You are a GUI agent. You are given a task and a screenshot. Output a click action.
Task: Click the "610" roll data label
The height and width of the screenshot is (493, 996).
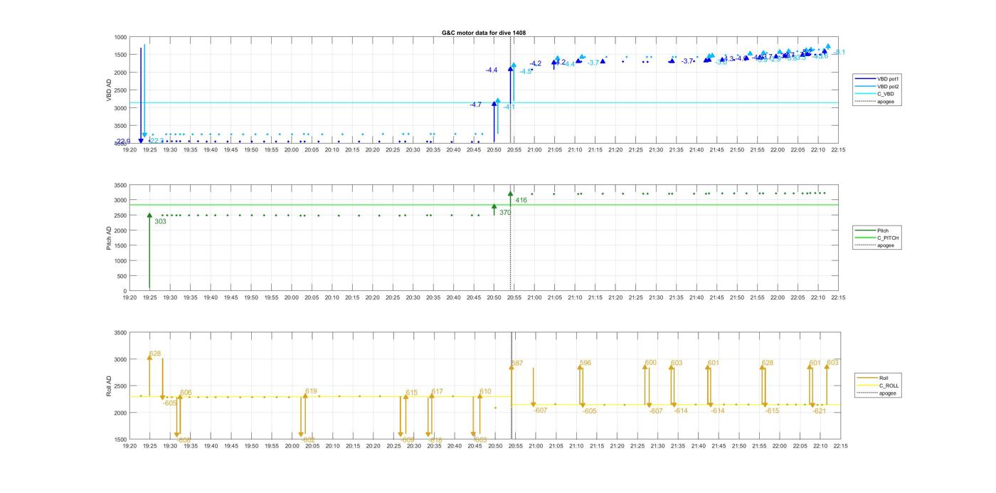pyautogui.click(x=485, y=392)
